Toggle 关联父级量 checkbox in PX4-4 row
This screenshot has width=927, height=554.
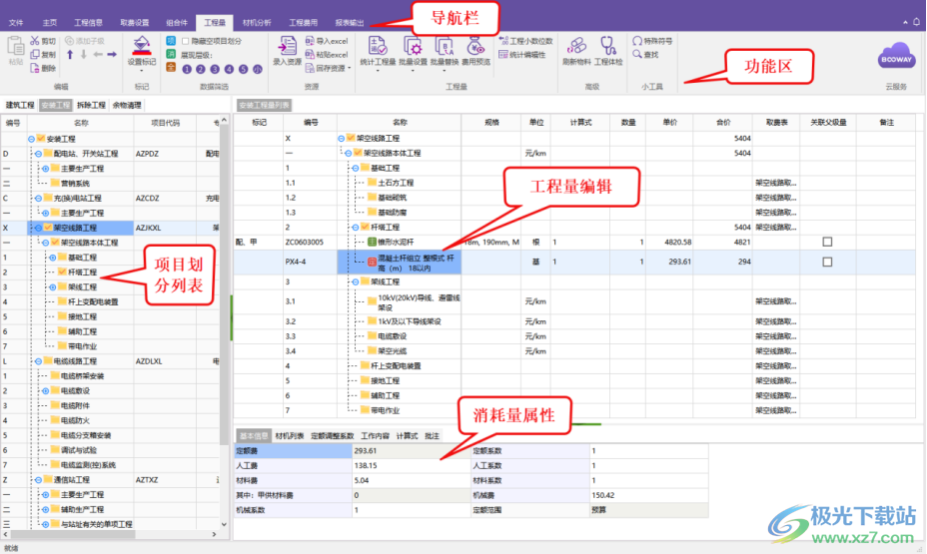tap(828, 262)
